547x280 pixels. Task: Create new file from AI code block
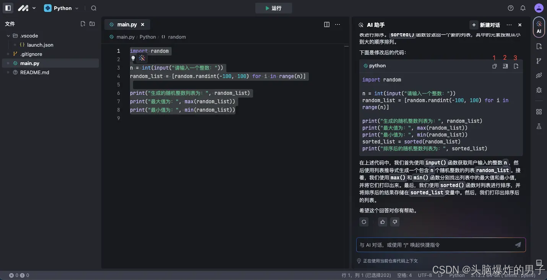click(x=516, y=66)
